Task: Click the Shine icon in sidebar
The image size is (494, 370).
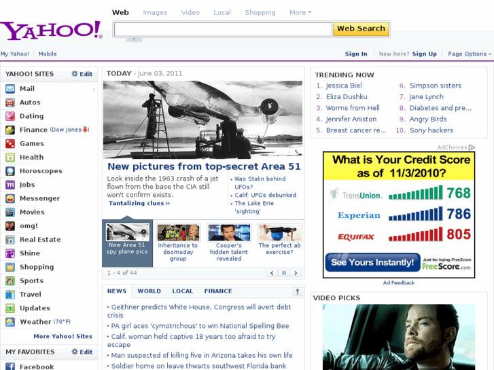Action: (10, 253)
